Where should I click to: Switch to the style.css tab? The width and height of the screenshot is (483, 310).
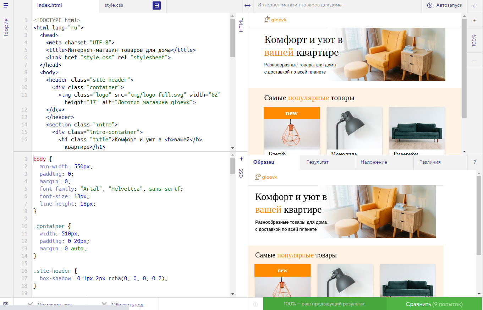[114, 5]
